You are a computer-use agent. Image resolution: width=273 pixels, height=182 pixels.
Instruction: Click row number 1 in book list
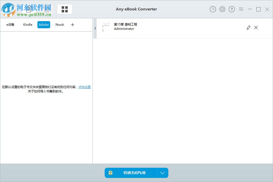tap(95, 28)
